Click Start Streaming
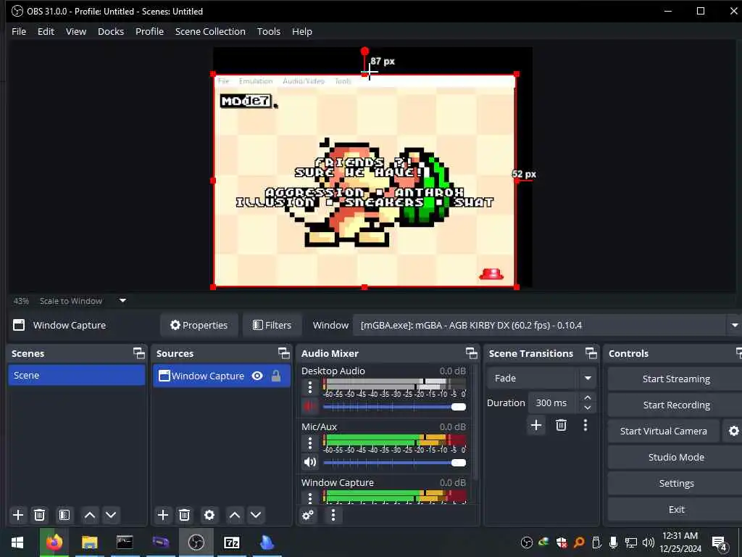Screen dimensions: 742x557 tap(676, 379)
